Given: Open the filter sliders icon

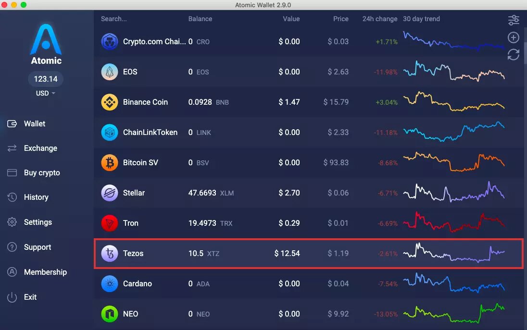Looking at the screenshot, I should point(513,20).
